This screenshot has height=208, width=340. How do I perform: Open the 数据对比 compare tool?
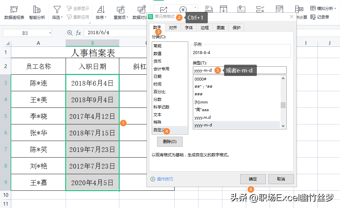coord(140,13)
